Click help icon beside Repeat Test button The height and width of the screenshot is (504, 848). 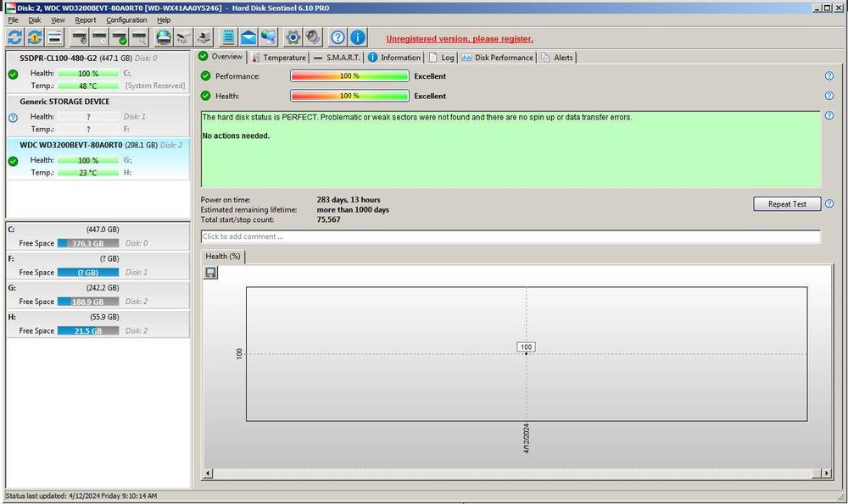point(829,203)
